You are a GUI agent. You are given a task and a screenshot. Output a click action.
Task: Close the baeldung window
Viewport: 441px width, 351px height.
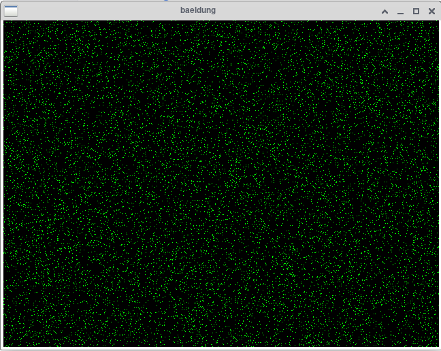click(x=431, y=11)
